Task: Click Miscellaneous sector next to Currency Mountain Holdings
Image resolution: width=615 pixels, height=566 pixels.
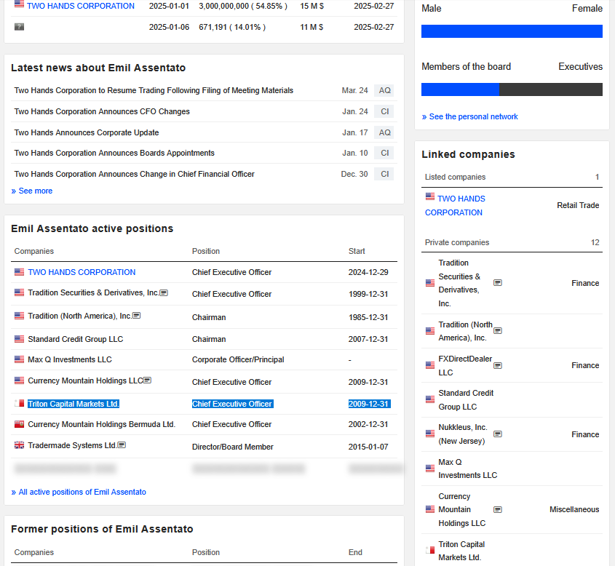Action: click(x=574, y=509)
